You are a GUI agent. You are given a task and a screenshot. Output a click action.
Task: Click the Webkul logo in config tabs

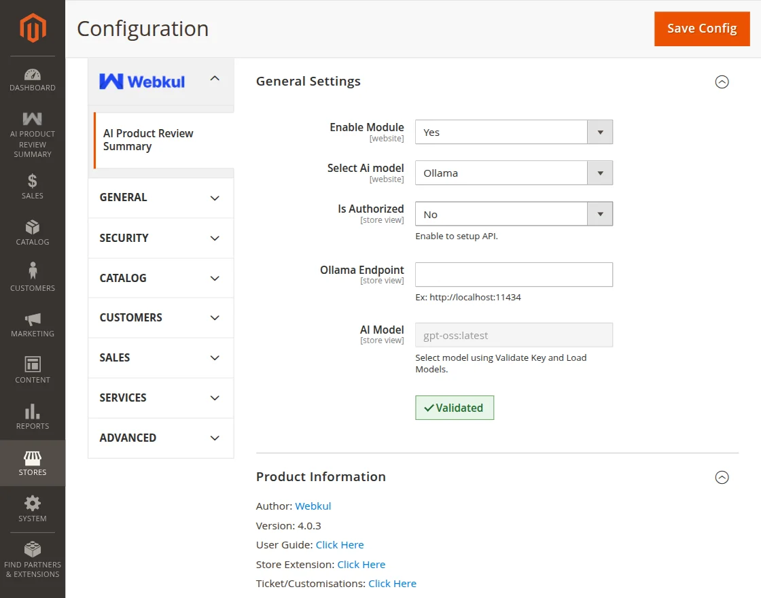click(142, 82)
